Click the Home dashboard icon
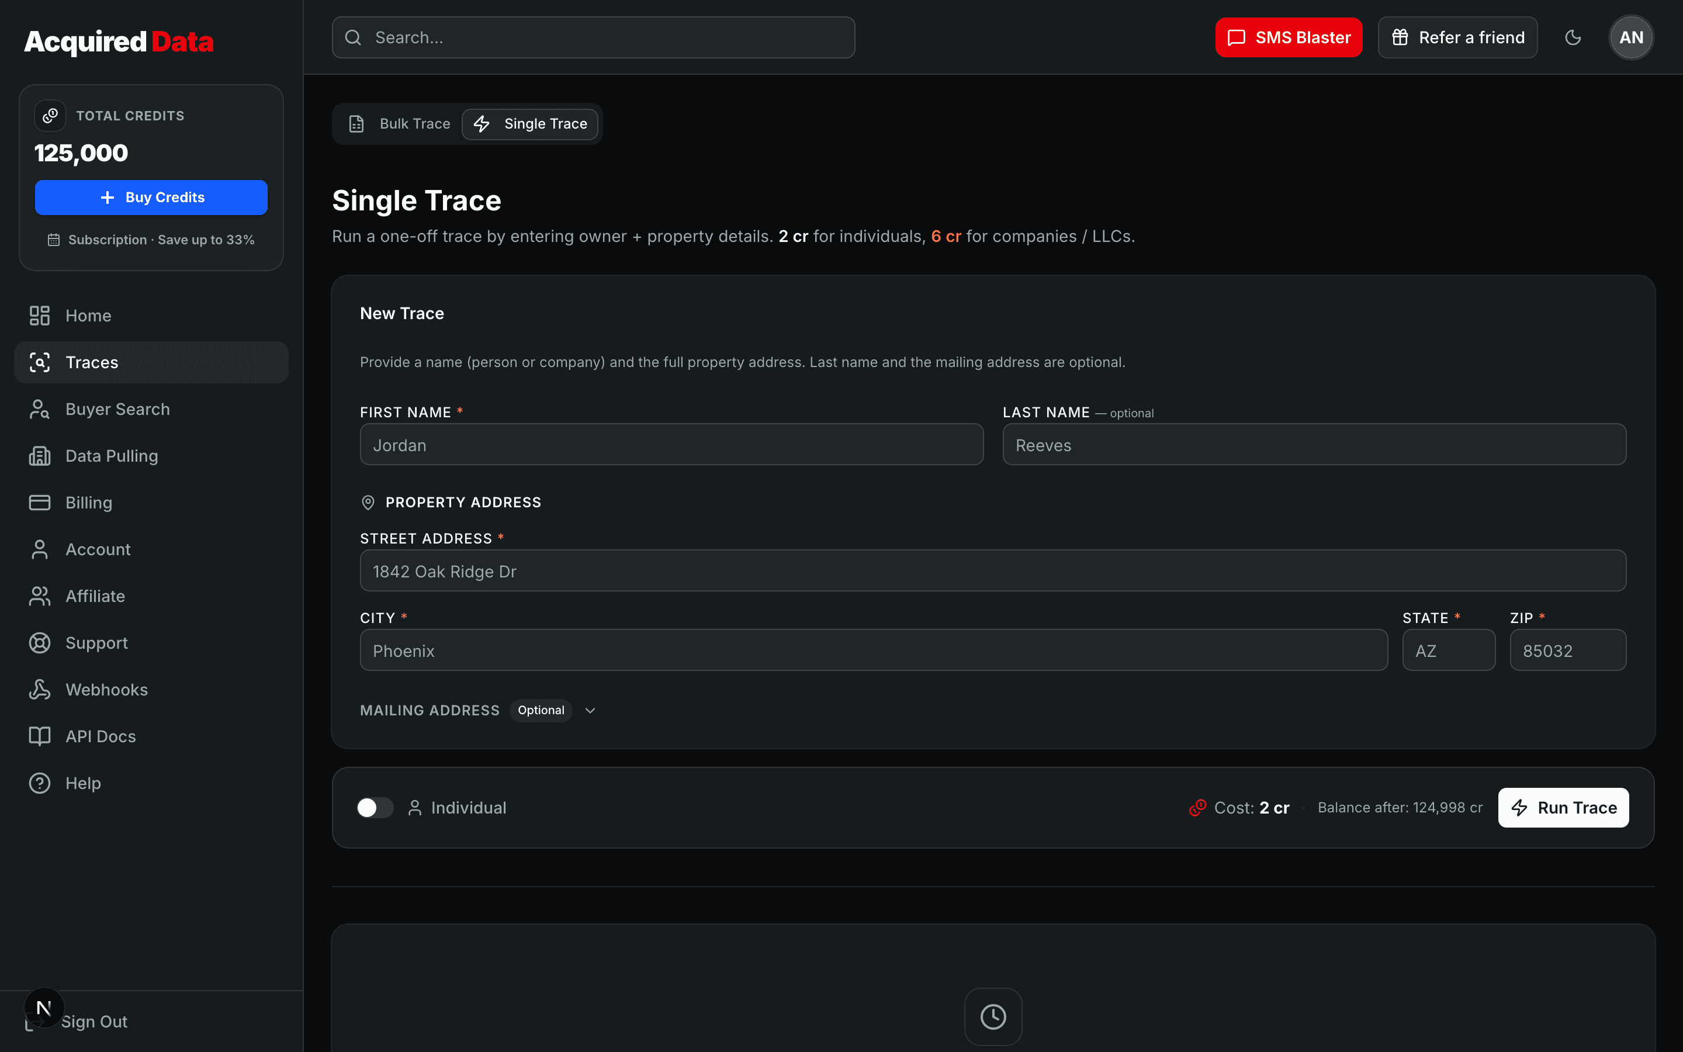 (x=40, y=316)
